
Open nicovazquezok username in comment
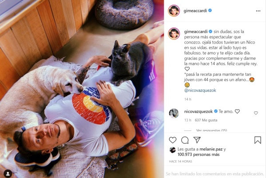tap(199, 111)
